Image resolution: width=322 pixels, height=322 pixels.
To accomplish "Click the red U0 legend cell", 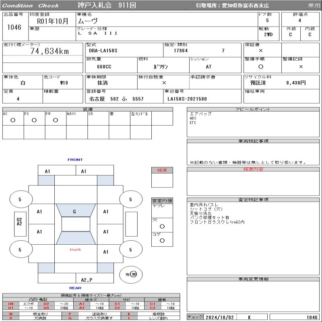I will 11,304.
